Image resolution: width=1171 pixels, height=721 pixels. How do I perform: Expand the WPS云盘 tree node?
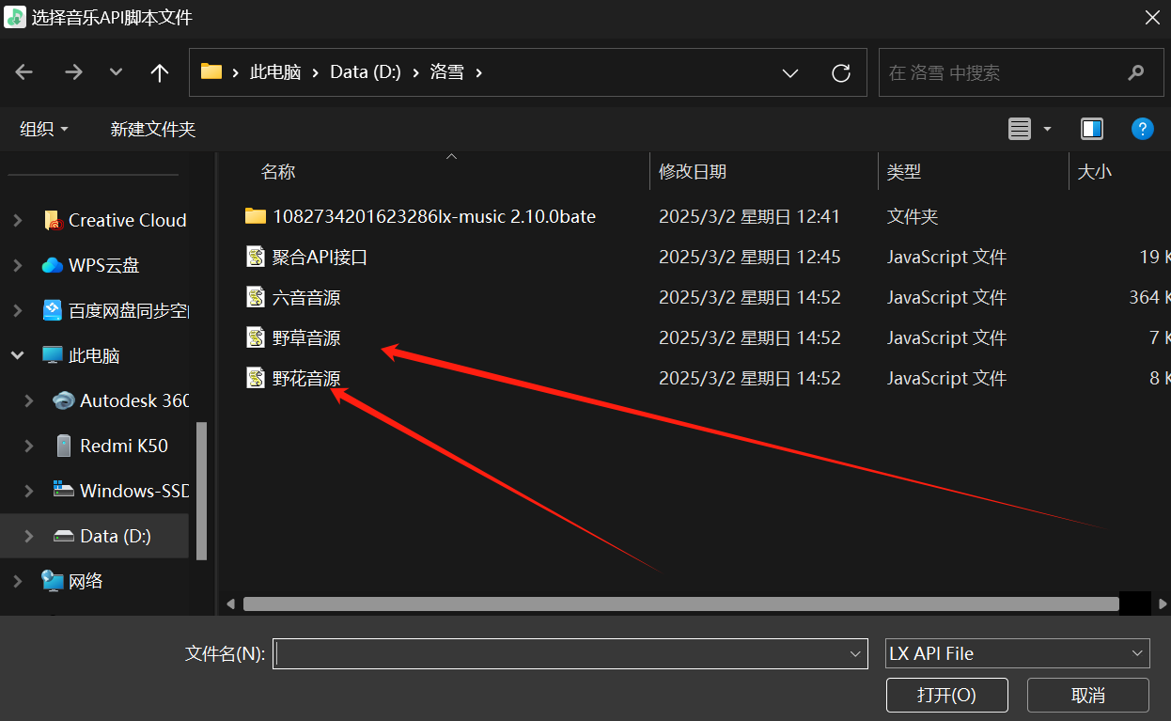(x=18, y=265)
